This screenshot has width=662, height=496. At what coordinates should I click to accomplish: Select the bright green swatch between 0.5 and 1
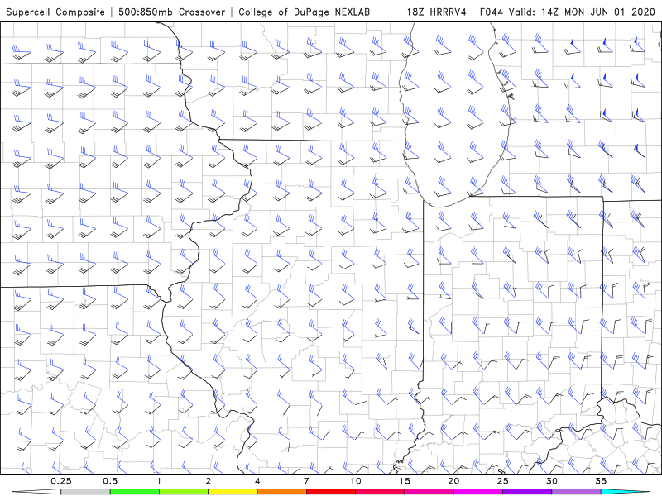point(135,492)
